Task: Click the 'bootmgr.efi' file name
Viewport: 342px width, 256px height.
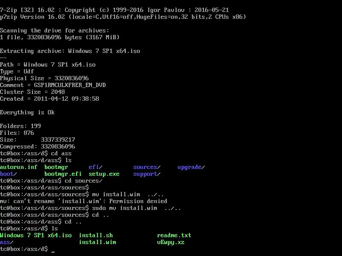Action: click(x=63, y=174)
